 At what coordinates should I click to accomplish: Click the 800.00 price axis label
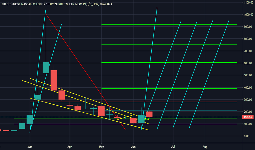(x=248, y=39)
